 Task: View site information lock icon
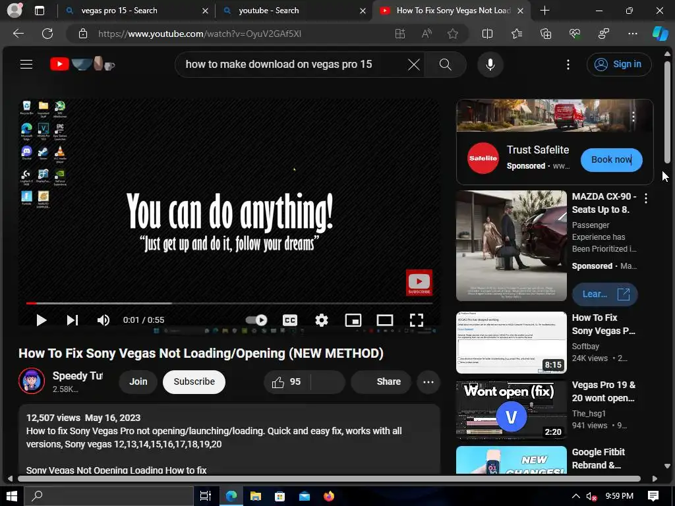pos(83,34)
